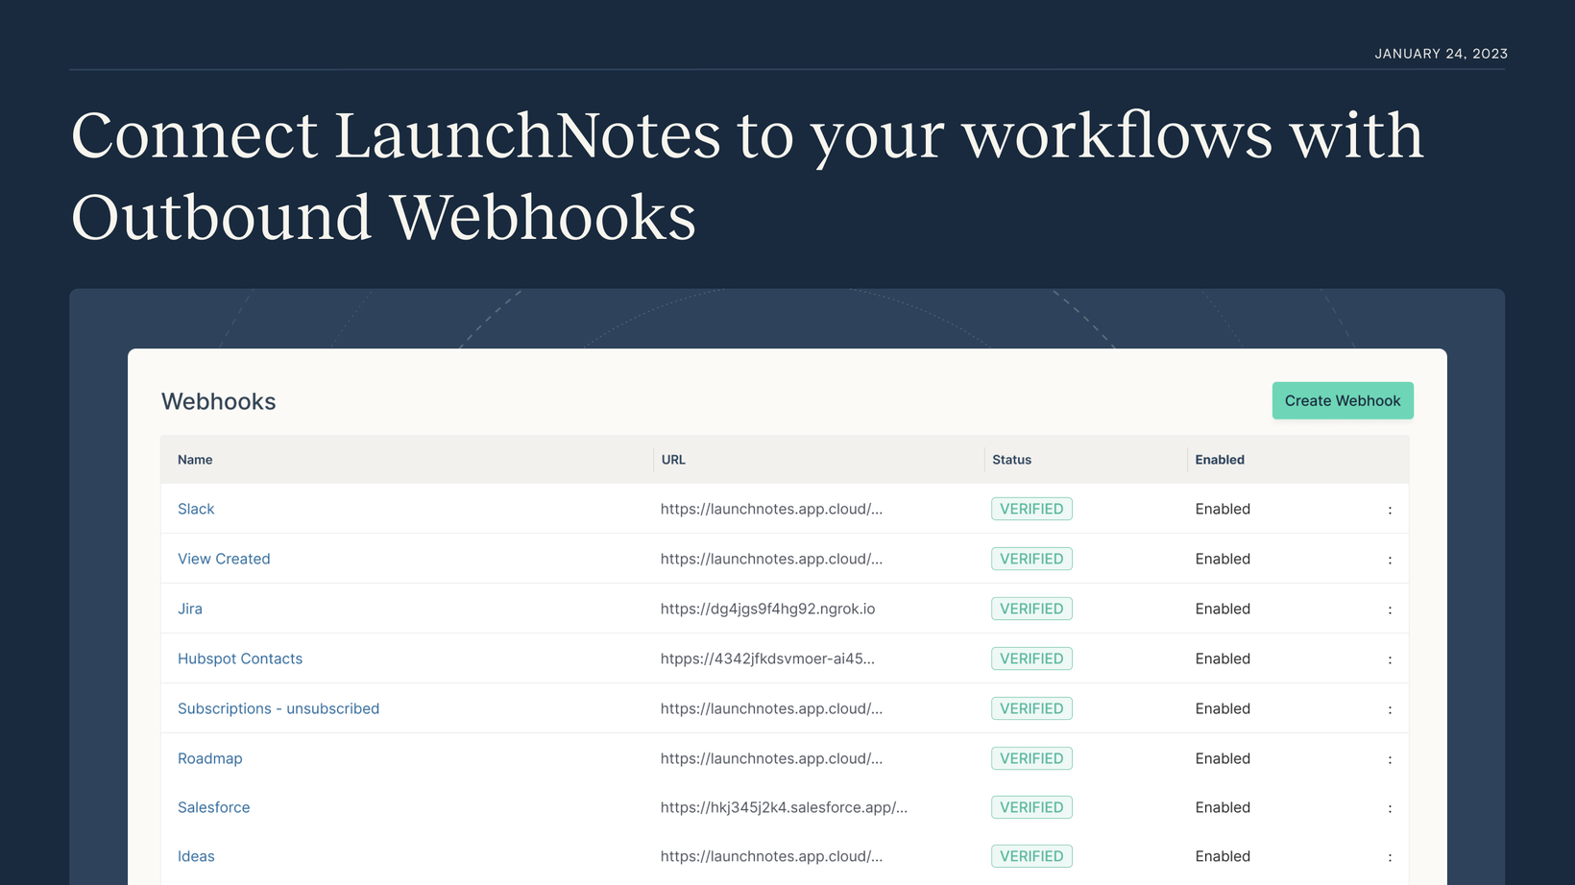The height and width of the screenshot is (885, 1575).
Task: Click the VERIFIED badge in View Created row
Action: (x=1031, y=559)
